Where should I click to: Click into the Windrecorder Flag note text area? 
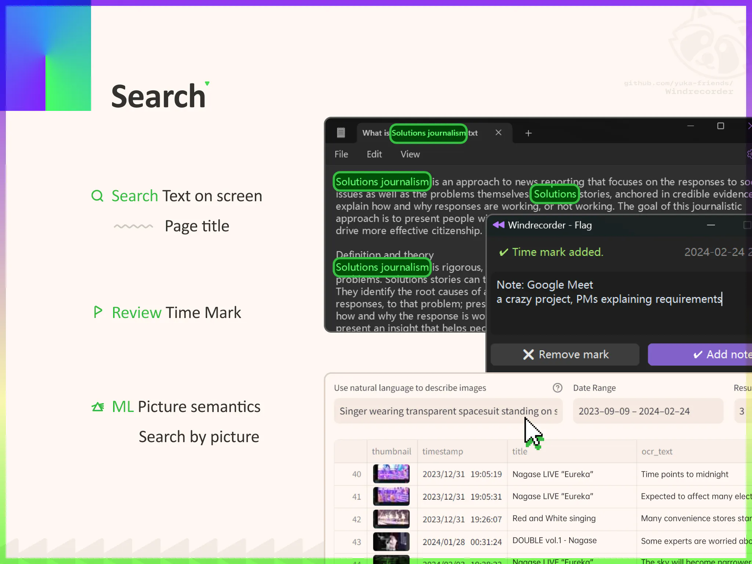pos(621,303)
